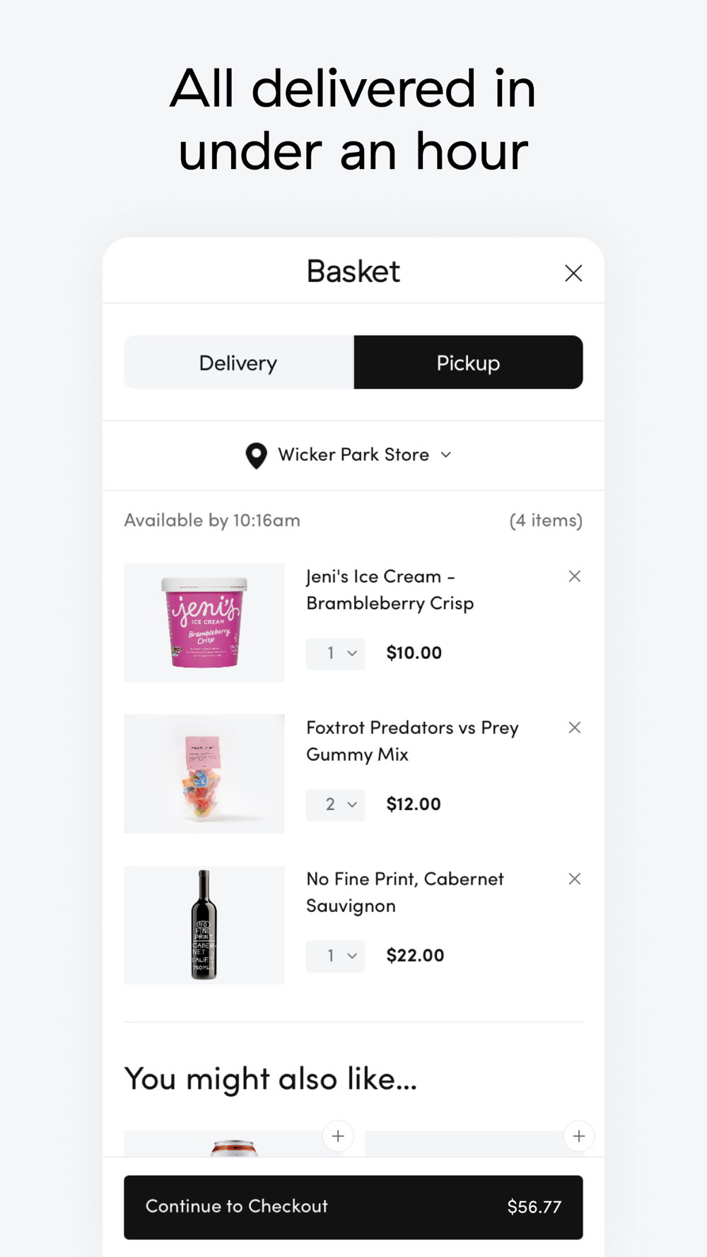Open Jeni's Ice Cream product thumbnail
The image size is (707, 1257).
(x=204, y=622)
